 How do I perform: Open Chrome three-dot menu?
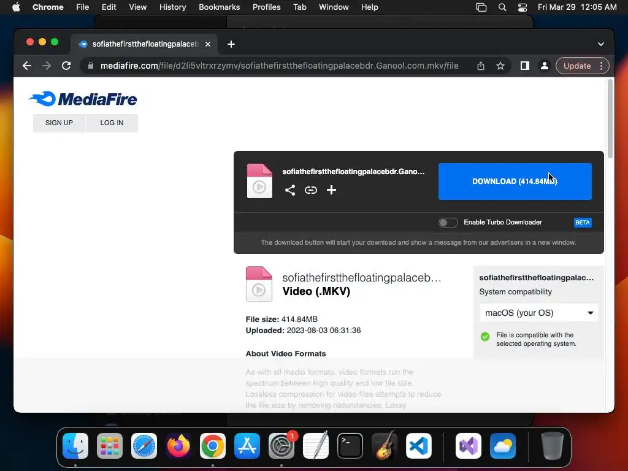[601, 66]
